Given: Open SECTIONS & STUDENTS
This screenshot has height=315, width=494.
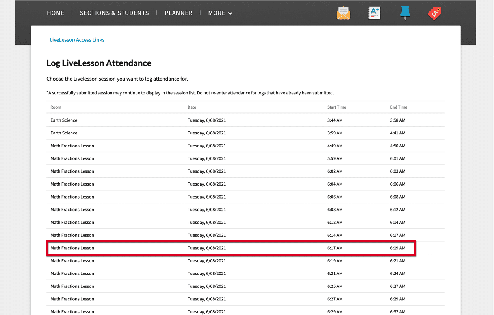Looking at the screenshot, I should pyautogui.click(x=114, y=13).
